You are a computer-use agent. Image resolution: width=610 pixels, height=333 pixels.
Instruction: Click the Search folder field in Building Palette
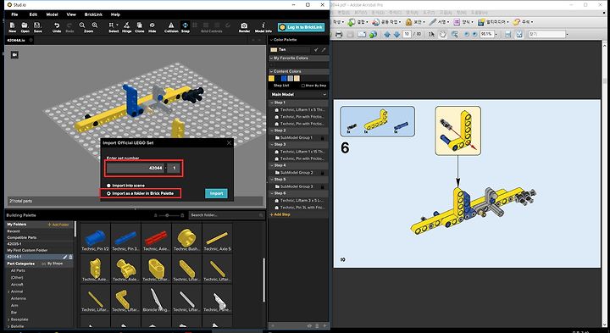(226, 215)
